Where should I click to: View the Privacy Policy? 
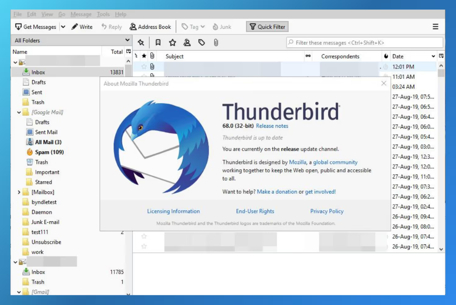[x=326, y=211]
